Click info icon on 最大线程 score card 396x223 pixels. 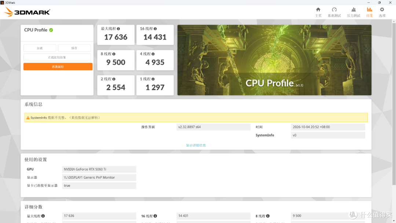coord(118,29)
